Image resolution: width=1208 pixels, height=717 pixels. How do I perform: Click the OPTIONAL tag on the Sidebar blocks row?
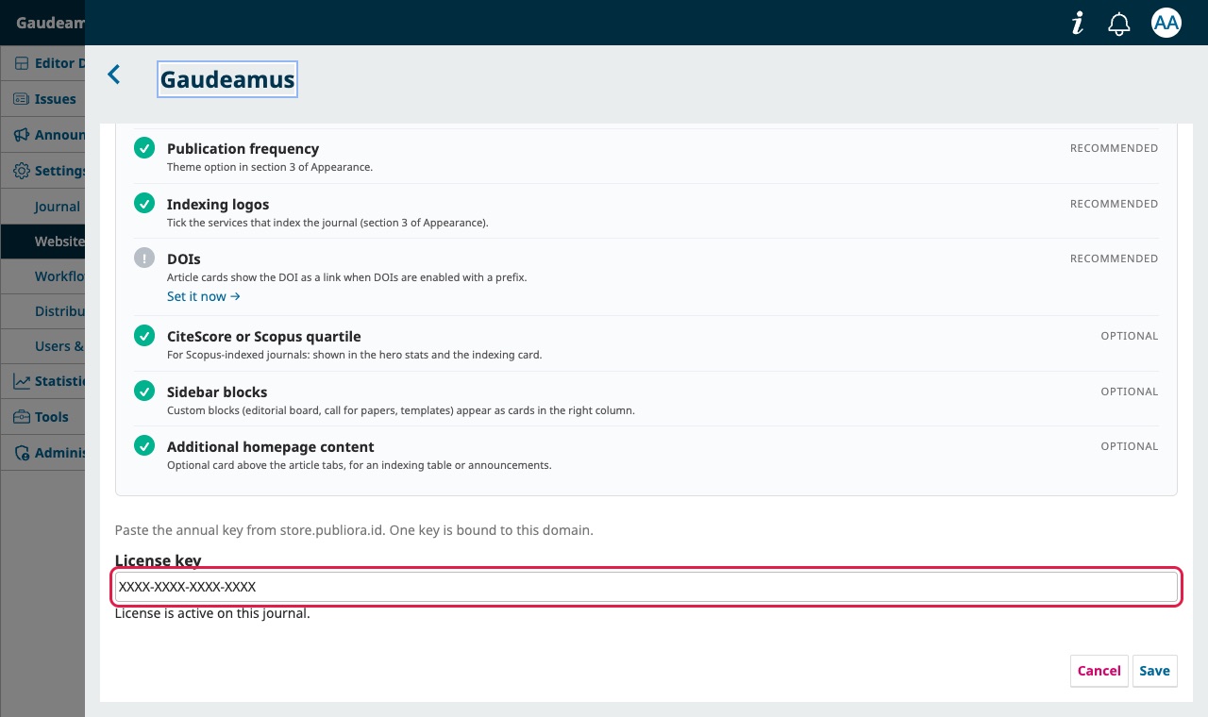[1130, 392]
